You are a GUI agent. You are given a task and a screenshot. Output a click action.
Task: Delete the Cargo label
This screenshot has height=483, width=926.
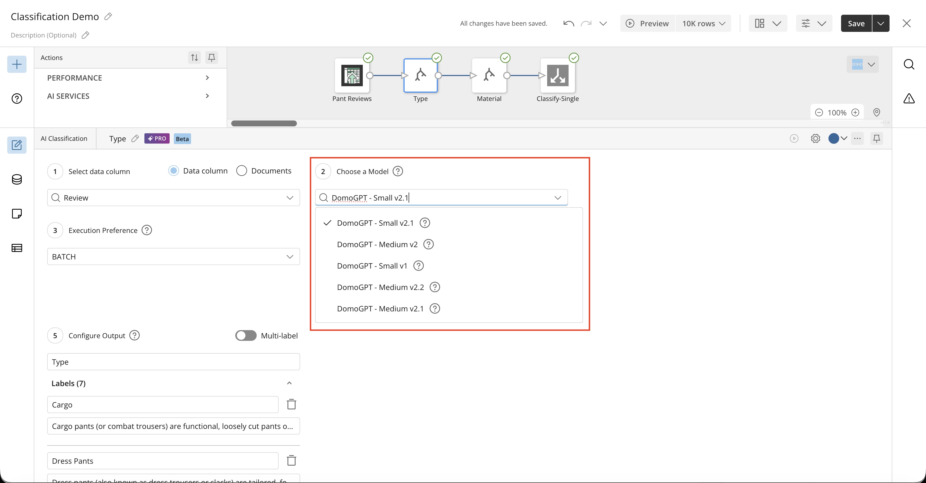coord(292,404)
